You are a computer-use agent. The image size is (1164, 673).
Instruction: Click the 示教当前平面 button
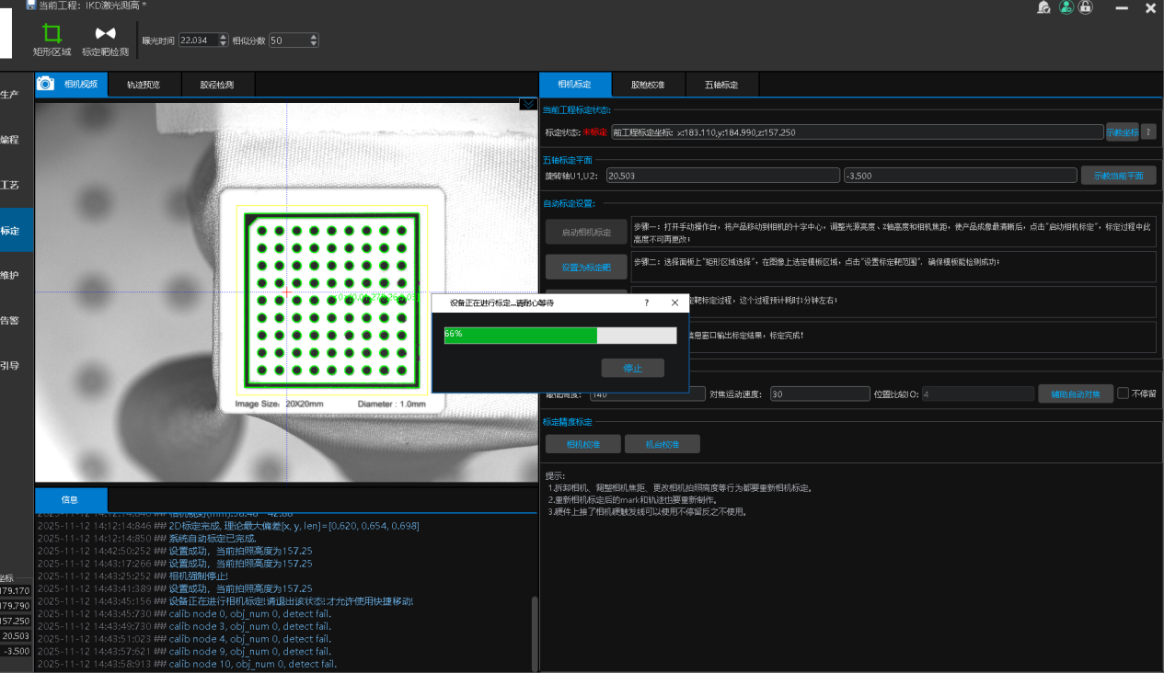point(1118,175)
